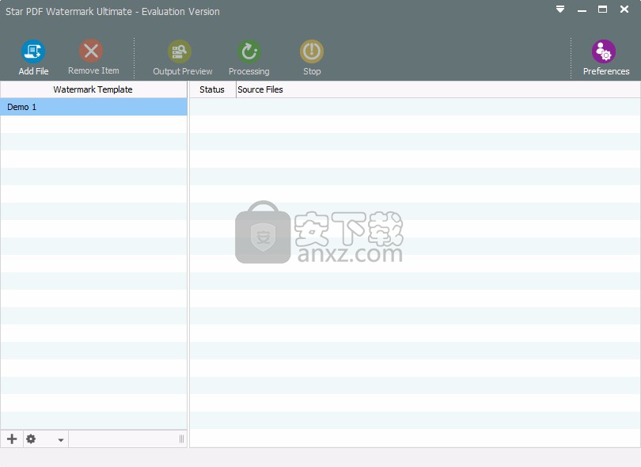This screenshot has height=467, width=641.
Task: Click the panel splitter grip near template toolbar
Action: [x=181, y=439]
